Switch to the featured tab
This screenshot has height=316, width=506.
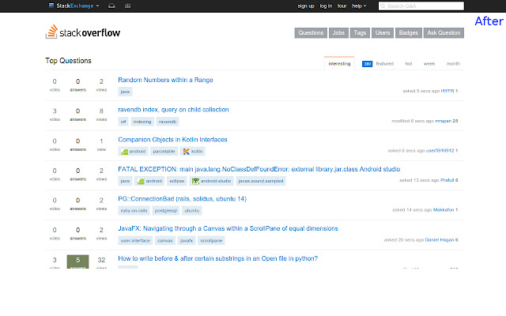coord(385,63)
